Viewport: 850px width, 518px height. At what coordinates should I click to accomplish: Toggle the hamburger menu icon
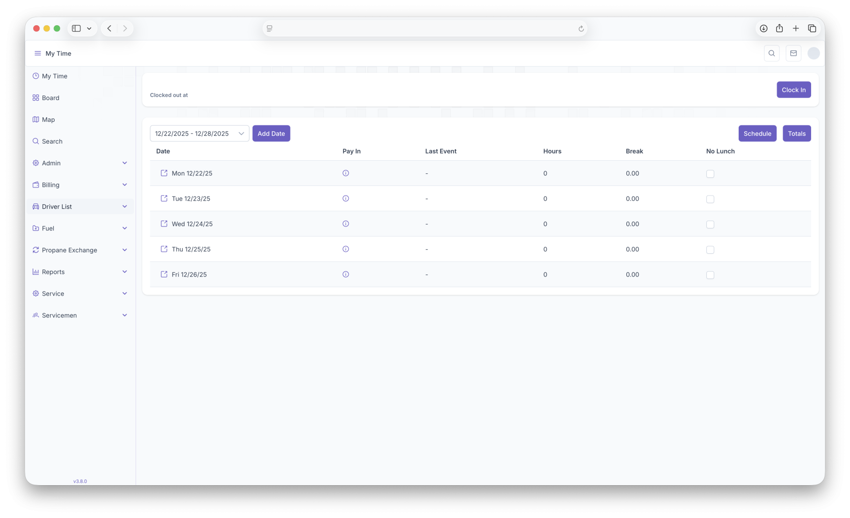(x=37, y=54)
